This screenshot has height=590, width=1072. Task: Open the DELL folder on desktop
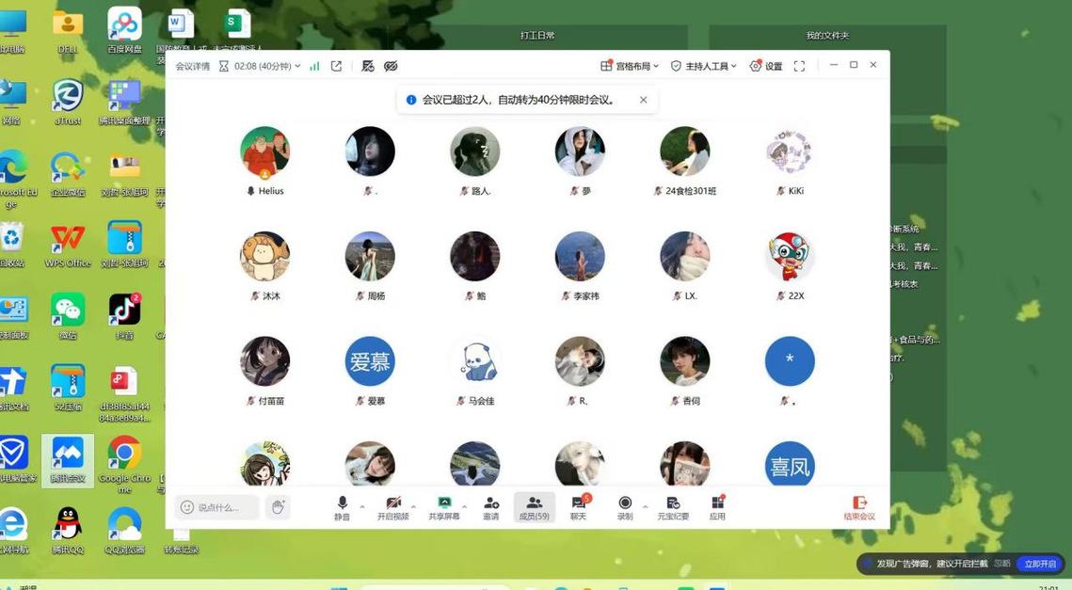[x=68, y=31]
